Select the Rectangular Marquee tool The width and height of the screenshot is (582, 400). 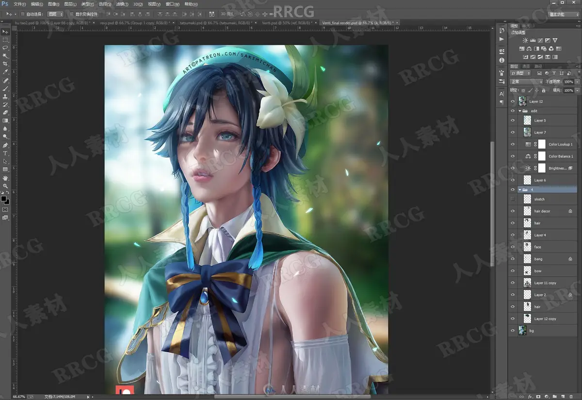coord(6,40)
